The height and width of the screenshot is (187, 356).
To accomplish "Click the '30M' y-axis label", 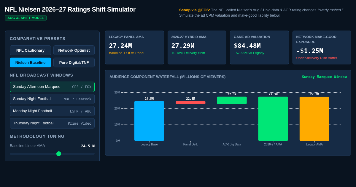I will click(x=117, y=93).
